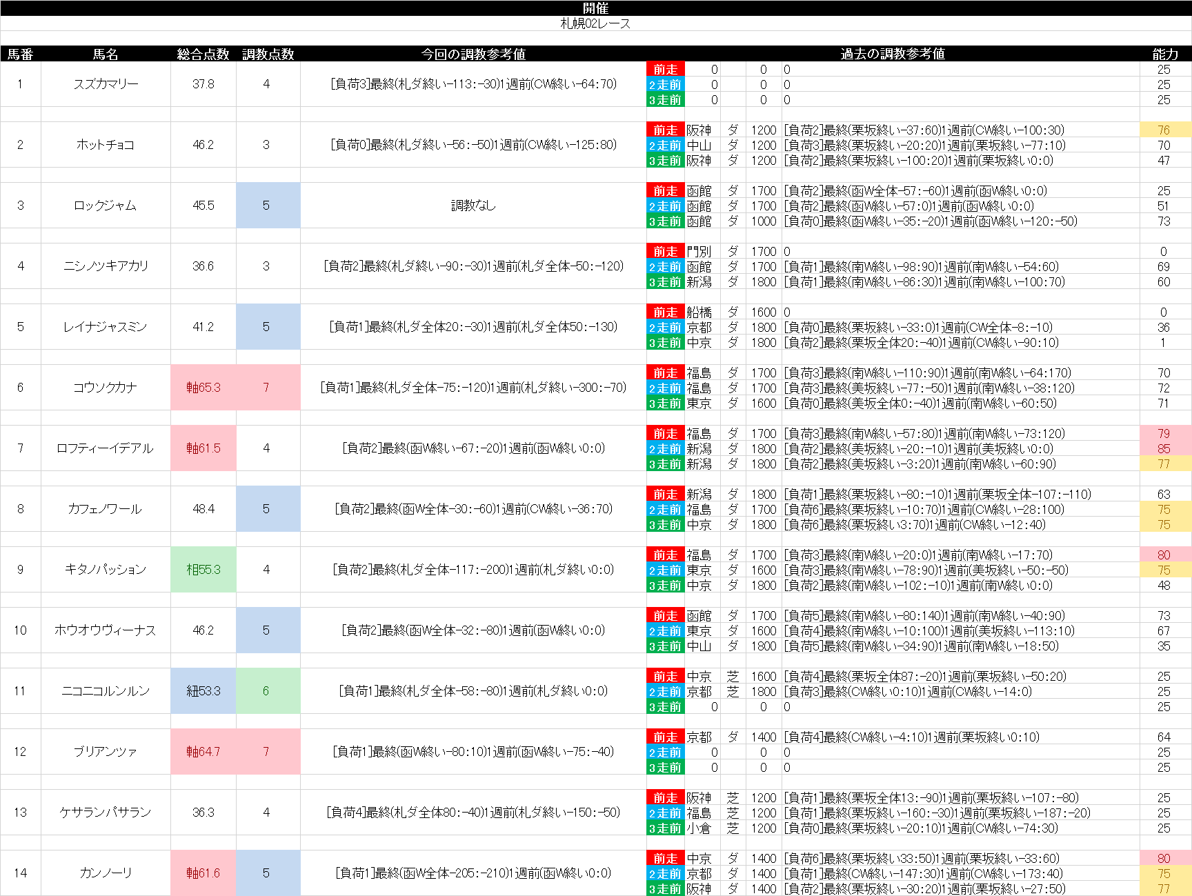Click the ability value 85
The image size is (1192, 896).
tap(1164, 449)
